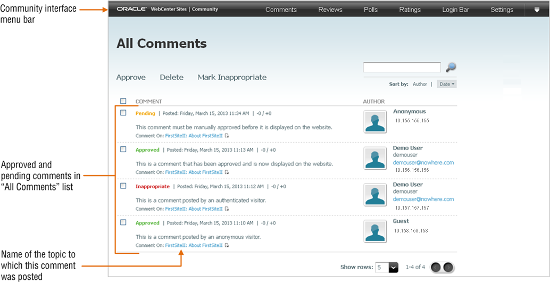Go to the previous page of comments

[436, 267]
